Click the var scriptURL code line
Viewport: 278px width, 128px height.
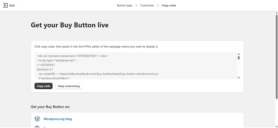click(98, 74)
